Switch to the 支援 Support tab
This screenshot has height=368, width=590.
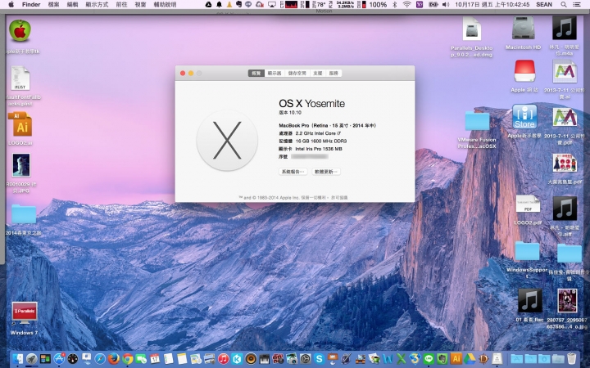(318, 74)
